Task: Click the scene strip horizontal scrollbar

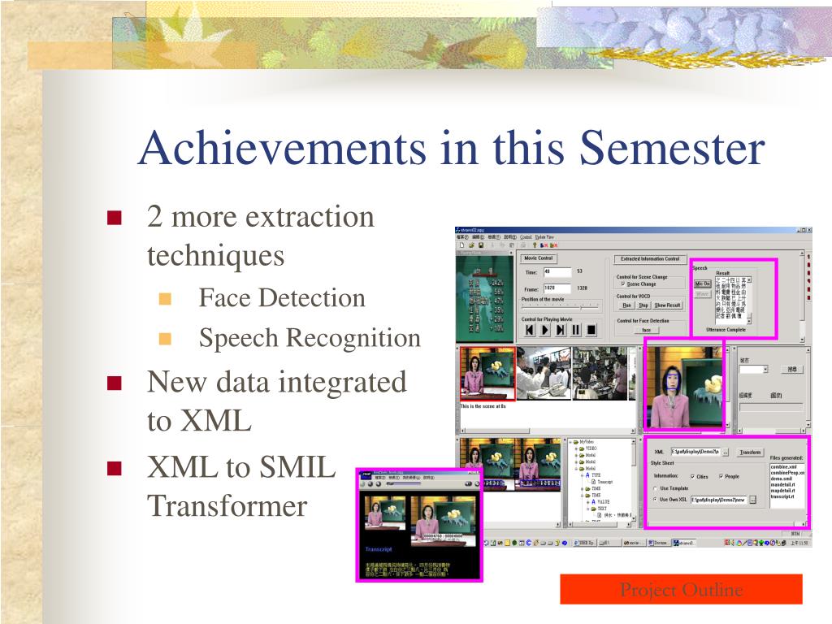Action: tap(547, 431)
